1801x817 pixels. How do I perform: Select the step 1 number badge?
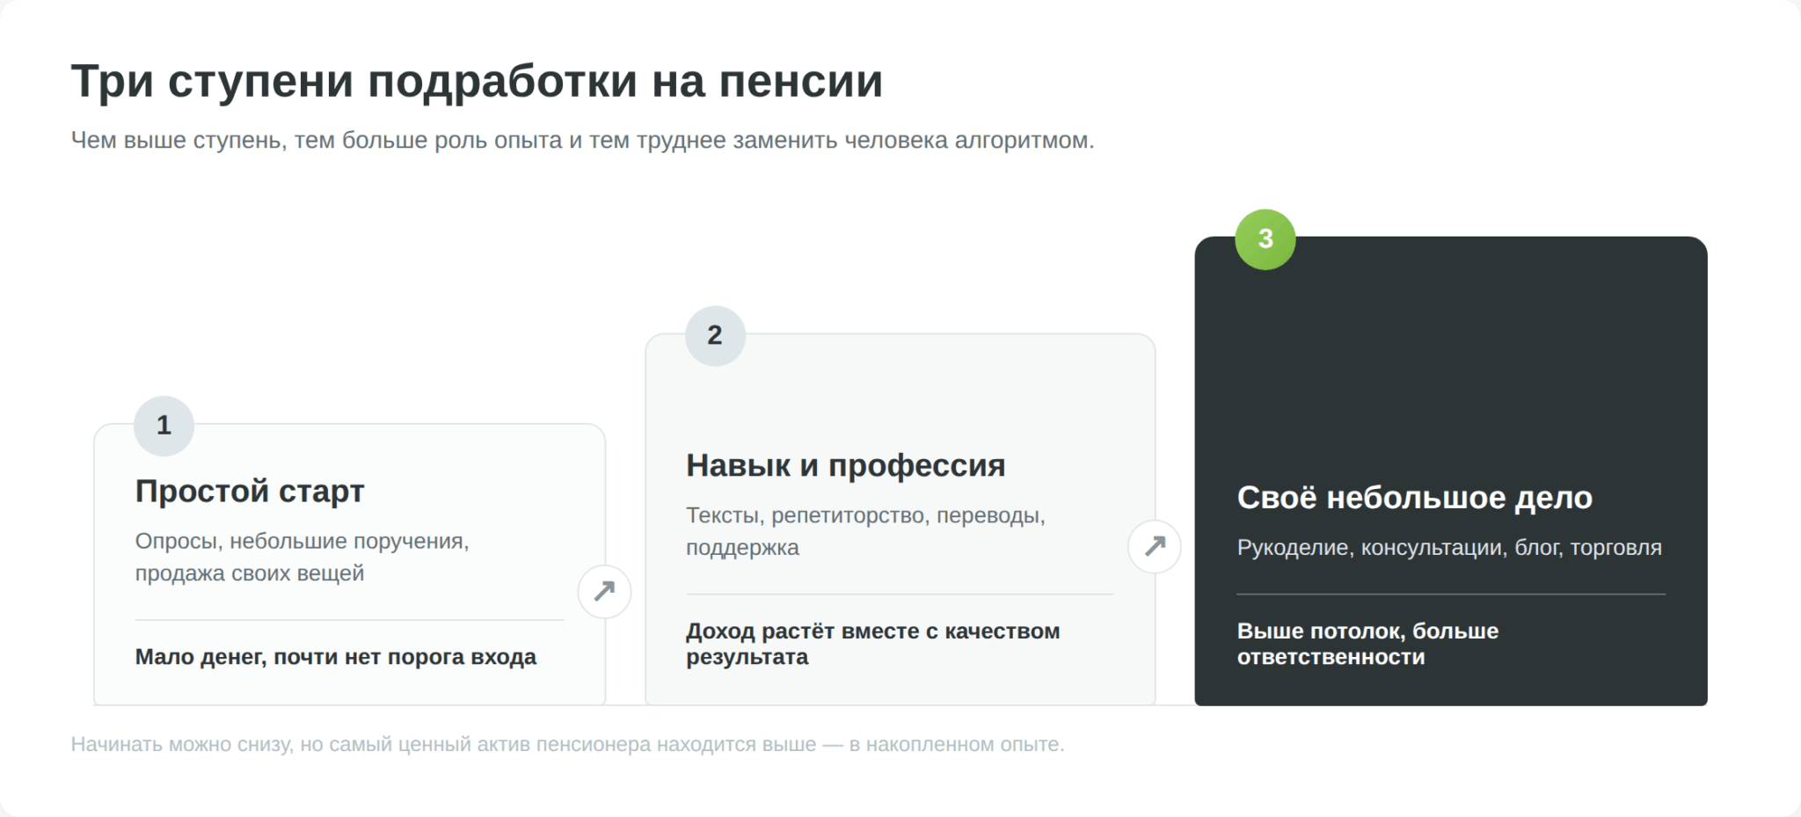click(x=164, y=426)
